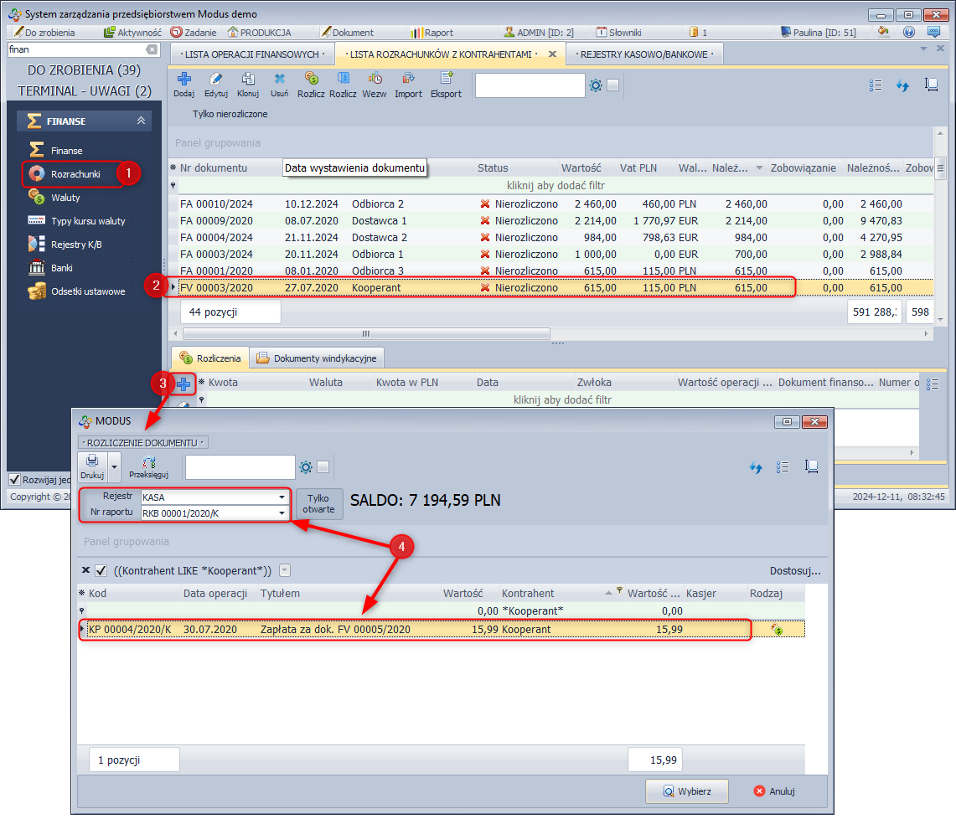Click the sidebar search field containing finan
The height and width of the screenshot is (819, 956).
[75, 49]
